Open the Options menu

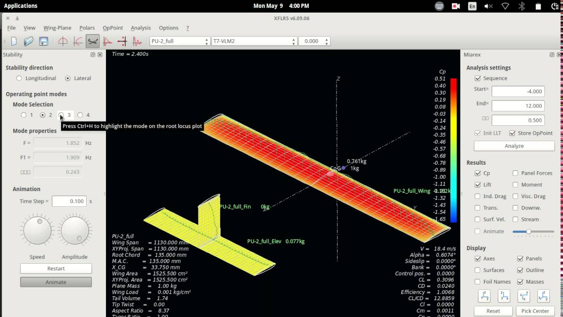coord(168,28)
